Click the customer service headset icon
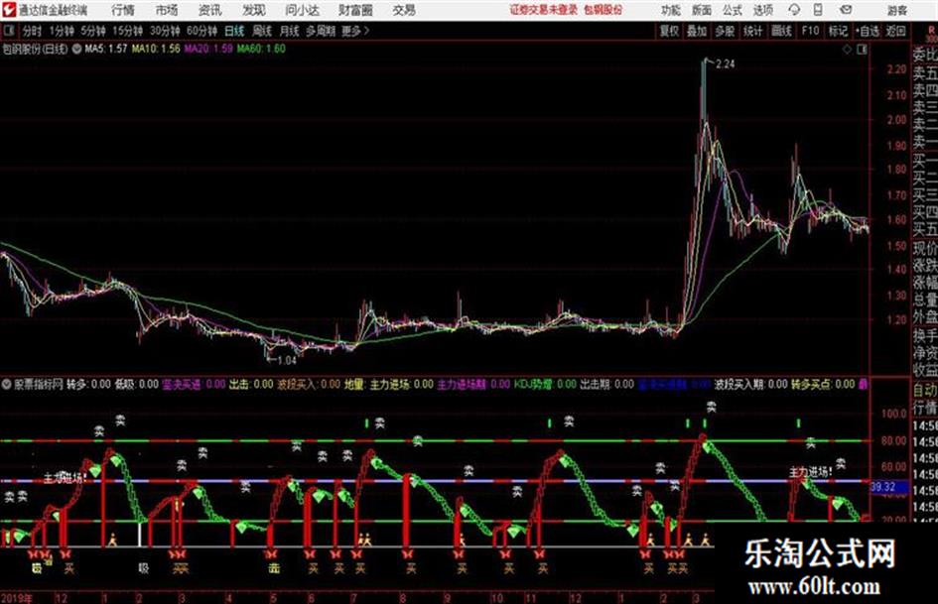938x604 pixels. pos(794,10)
